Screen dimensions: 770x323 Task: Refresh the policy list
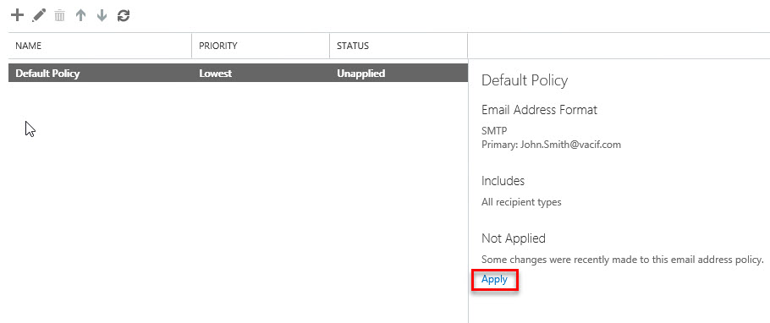coord(124,16)
